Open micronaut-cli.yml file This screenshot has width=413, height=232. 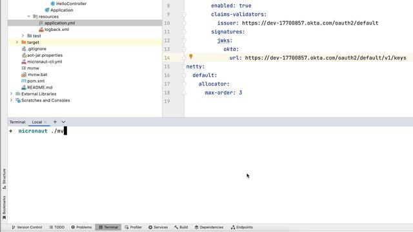tap(45, 62)
